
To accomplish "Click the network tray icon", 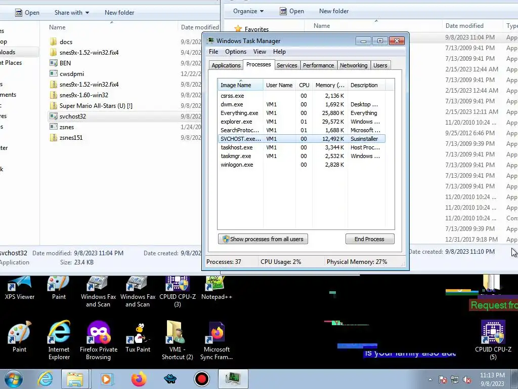I will (x=455, y=380).
